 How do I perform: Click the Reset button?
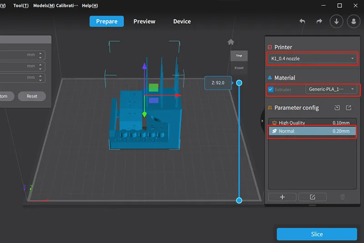pyautogui.click(x=32, y=96)
